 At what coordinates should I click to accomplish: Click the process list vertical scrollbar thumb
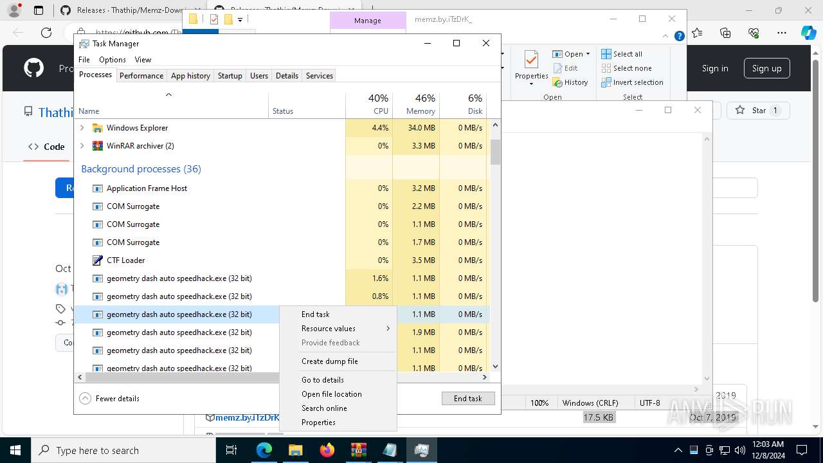tap(495, 152)
